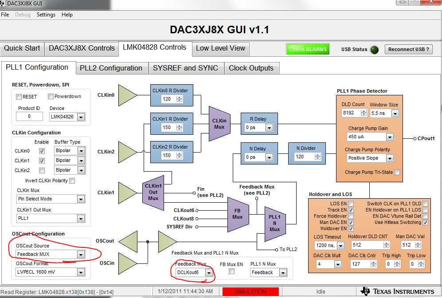Click the CLKin Mux block in diagram
The width and height of the screenshot is (442, 298).
[x=219, y=124]
